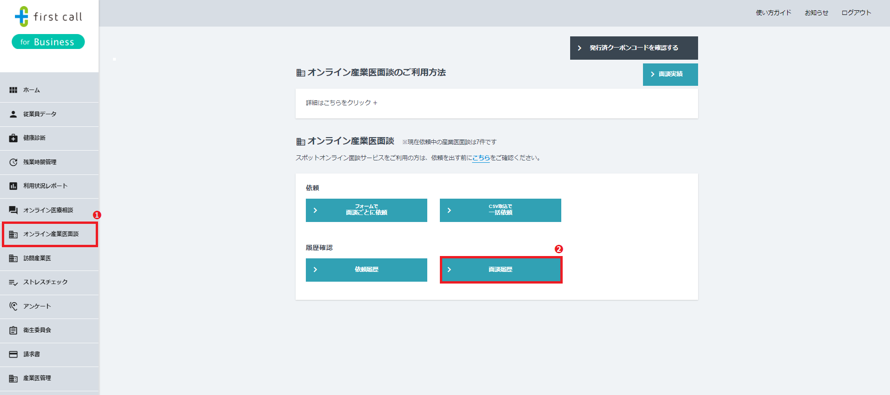Click the overtime management clock icon
Image resolution: width=890 pixels, height=395 pixels.
point(13,162)
